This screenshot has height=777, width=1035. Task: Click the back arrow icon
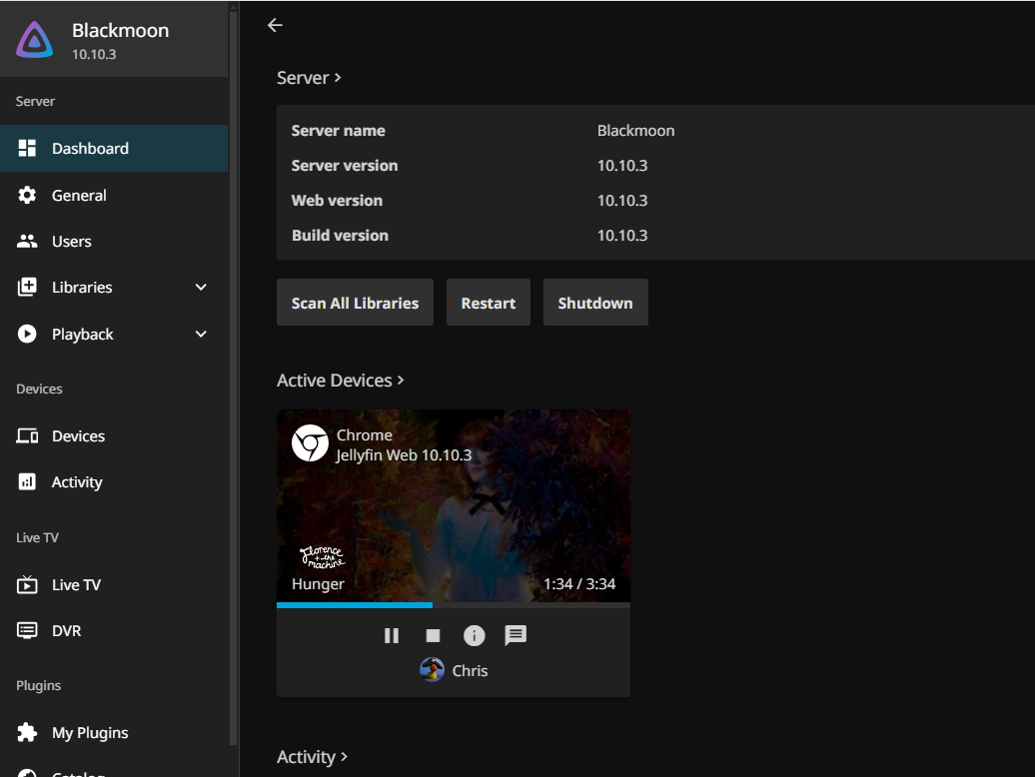coord(275,25)
